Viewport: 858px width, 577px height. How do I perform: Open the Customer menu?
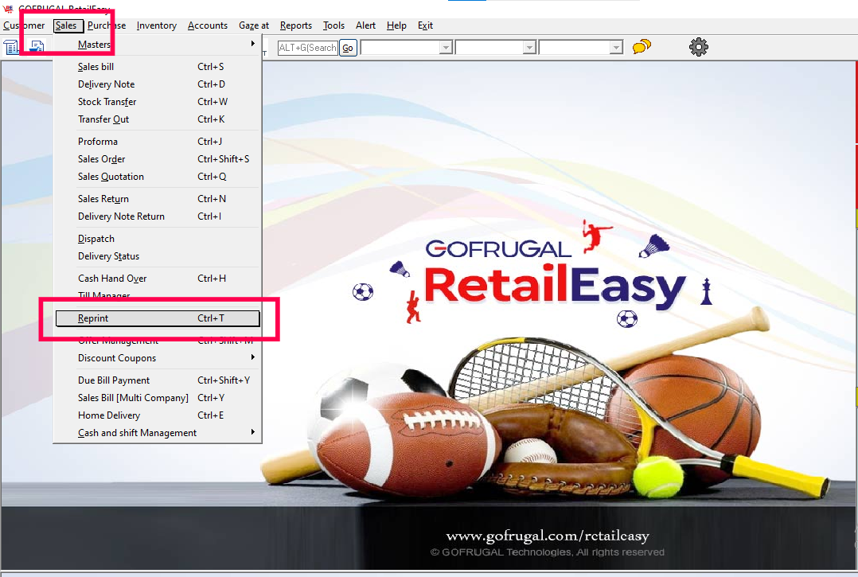(24, 25)
